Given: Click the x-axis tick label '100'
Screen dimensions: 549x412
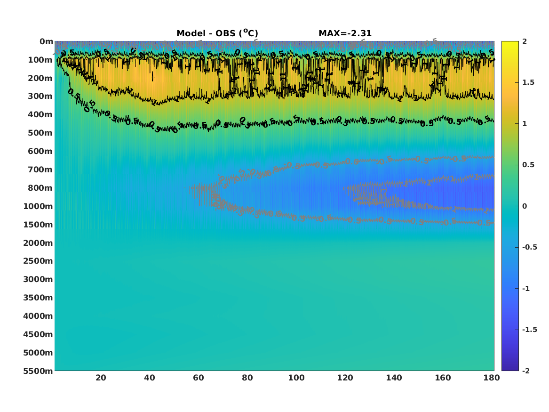Looking at the screenshot, I should [x=296, y=378].
